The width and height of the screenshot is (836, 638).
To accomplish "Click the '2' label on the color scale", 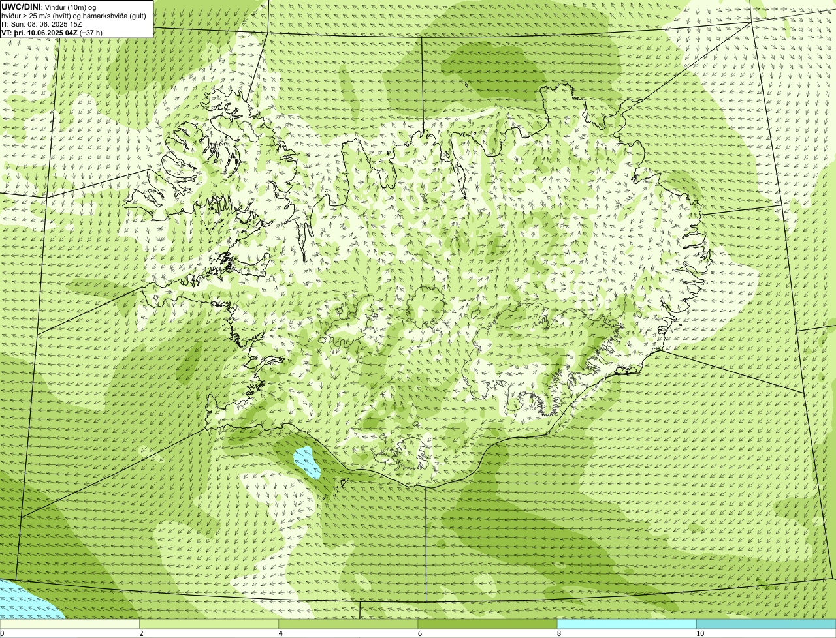I will pyautogui.click(x=141, y=633).
